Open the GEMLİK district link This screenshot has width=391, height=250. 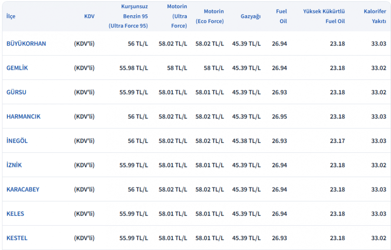(17, 68)
